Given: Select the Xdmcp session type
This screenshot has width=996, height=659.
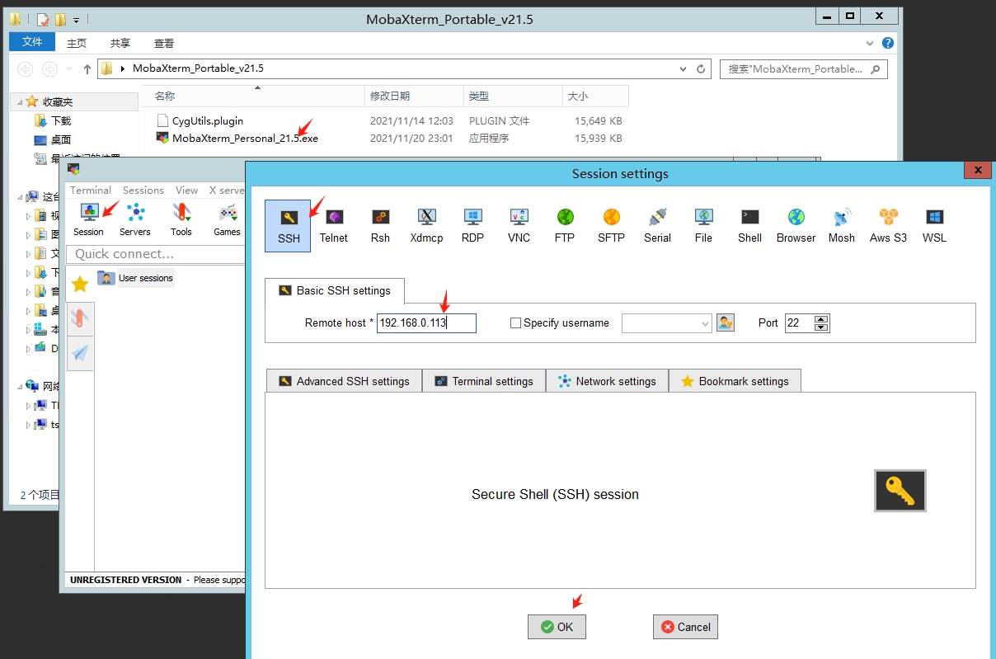Looking at the screenshot, I should point(426,226).
